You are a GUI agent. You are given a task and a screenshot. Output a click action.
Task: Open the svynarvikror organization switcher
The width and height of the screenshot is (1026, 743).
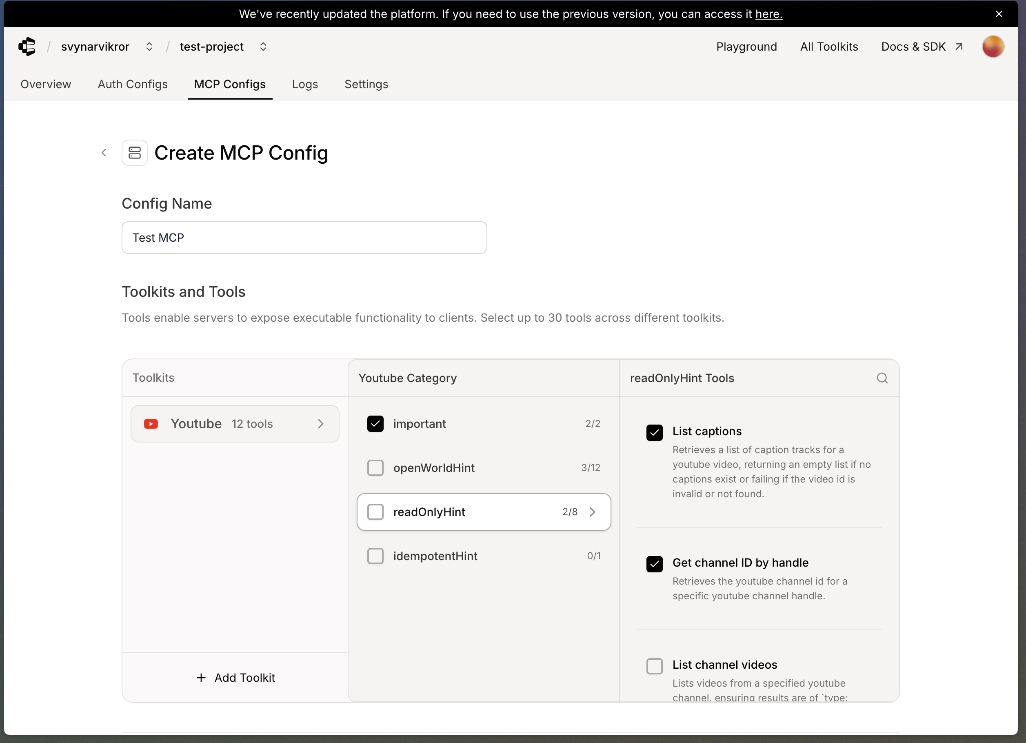coord(149,47)
